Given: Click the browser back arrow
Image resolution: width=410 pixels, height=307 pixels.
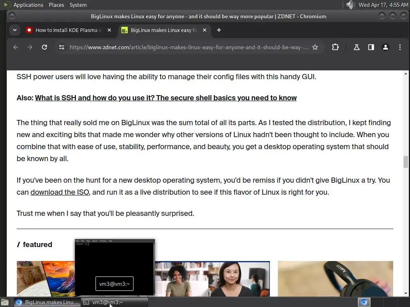Looking at the screenshot, I should (16, 47).
